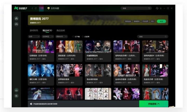
Task: Click the yellow diamond VIP icon
Action: pyautogui.click(x=49, y=8)
